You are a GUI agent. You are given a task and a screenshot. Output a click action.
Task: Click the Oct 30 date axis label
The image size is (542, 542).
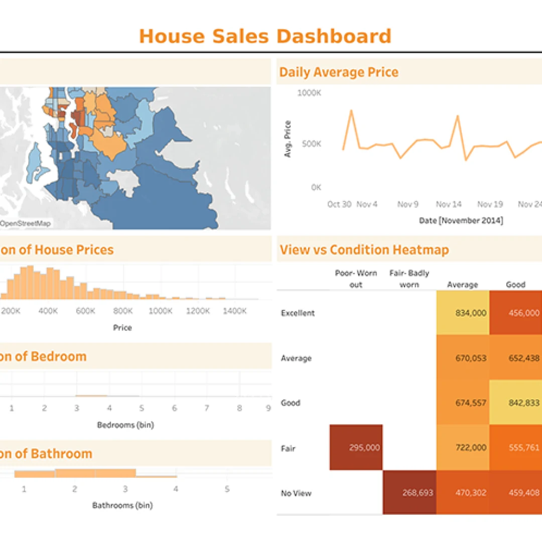pyautogui.click(x=339, y=204)
